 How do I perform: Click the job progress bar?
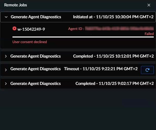(x=83, y=37)
